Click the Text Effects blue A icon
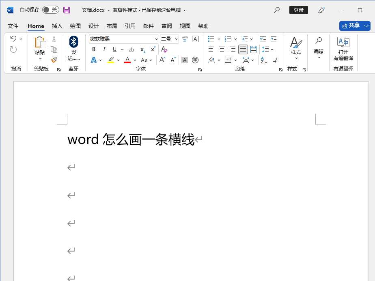The width and height of the screenshot is (375, 281). coord(94,60)
